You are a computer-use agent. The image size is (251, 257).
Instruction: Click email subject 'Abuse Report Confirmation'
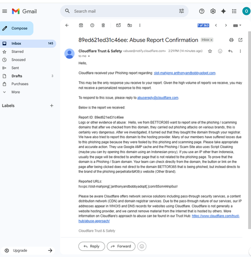pos(164,40)
